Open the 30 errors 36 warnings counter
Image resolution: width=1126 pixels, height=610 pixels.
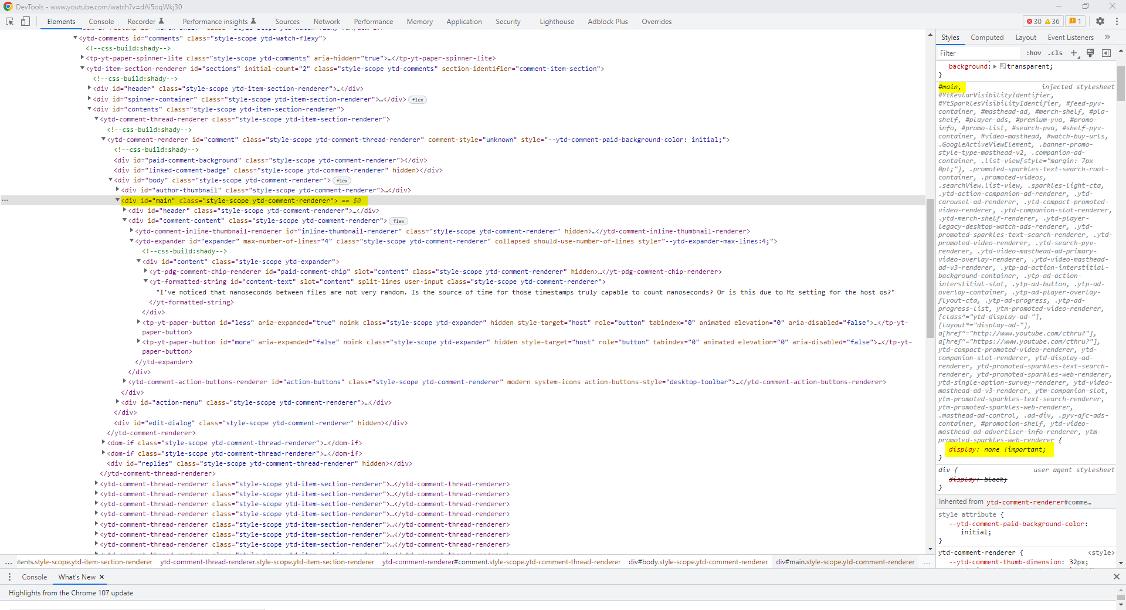1043,21
